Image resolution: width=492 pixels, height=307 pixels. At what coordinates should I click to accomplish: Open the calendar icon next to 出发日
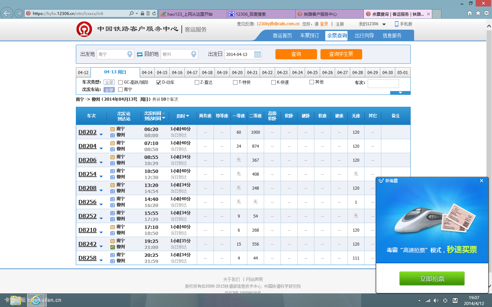[258, 54]
